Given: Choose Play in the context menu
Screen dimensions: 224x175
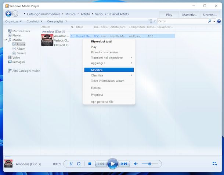Looking at the screenshot, I should click(x=109, y=47).
